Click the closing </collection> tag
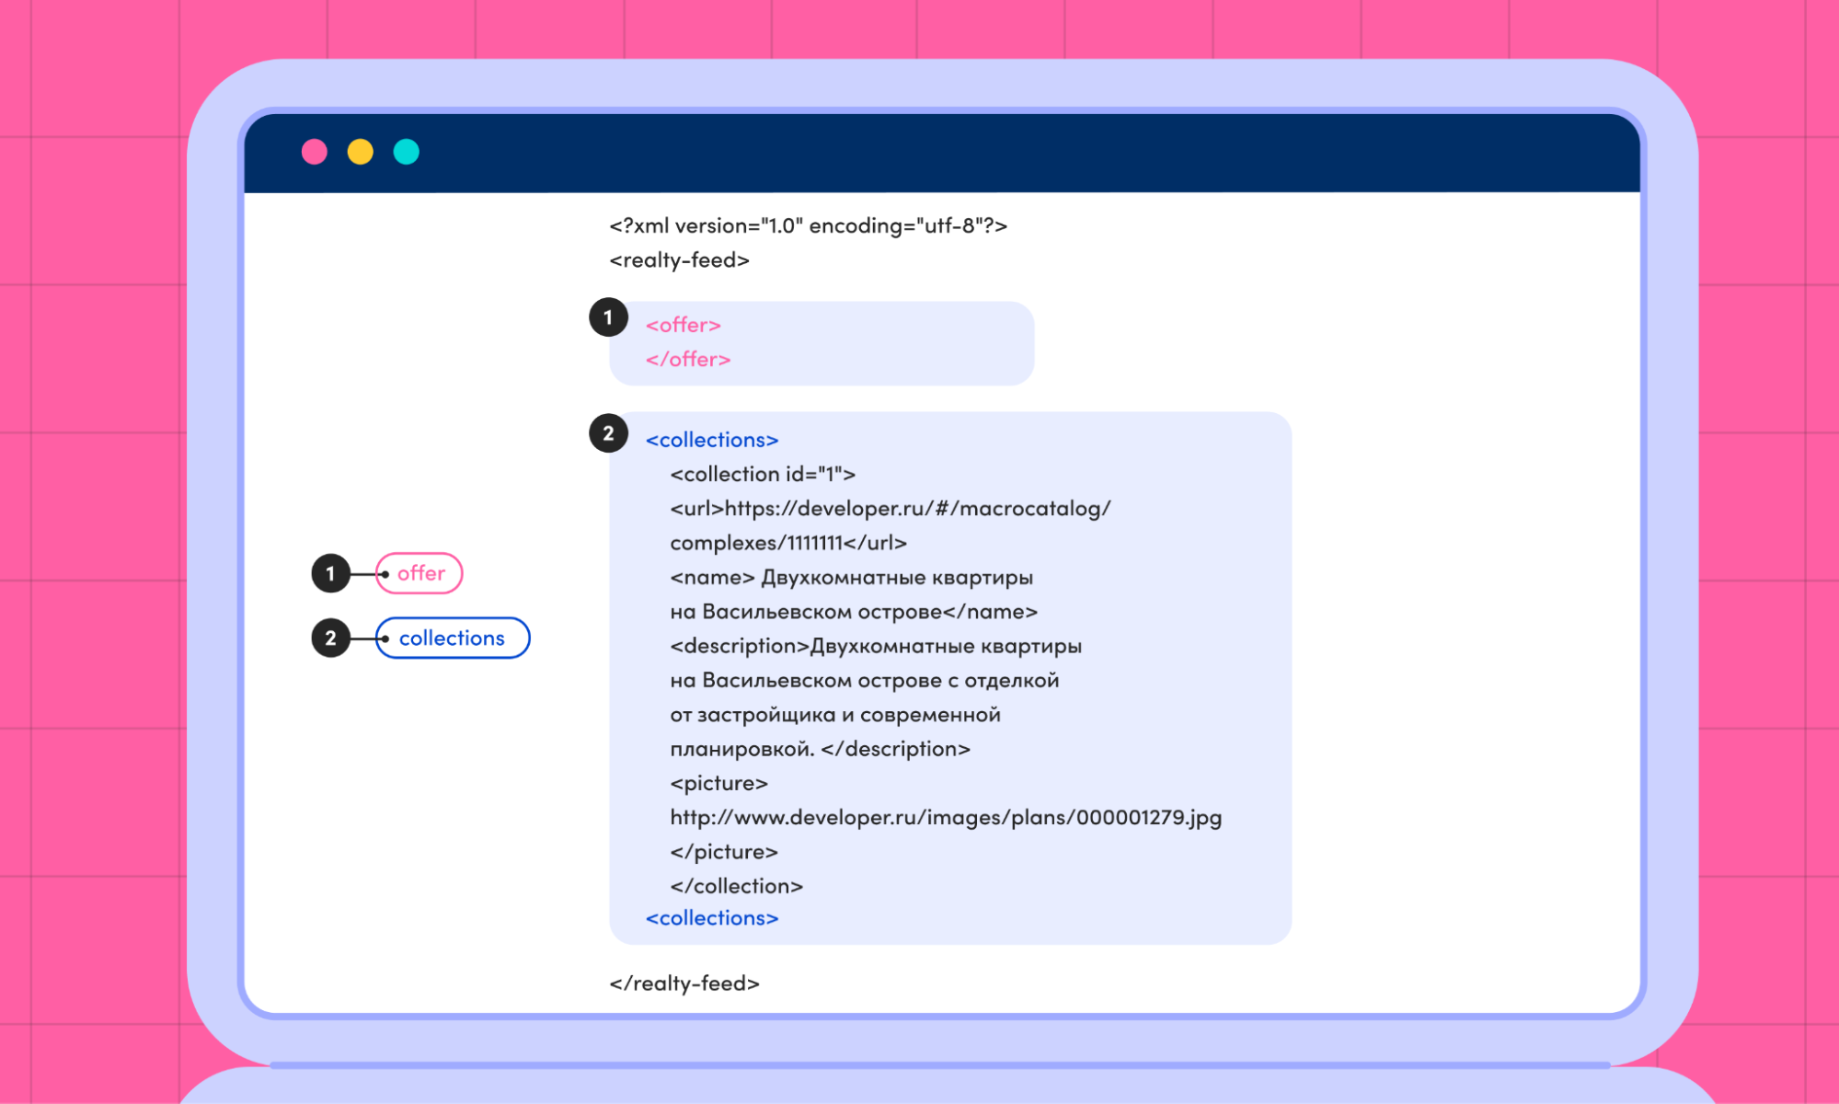1839x1104 pixels. tap(736, 886)
